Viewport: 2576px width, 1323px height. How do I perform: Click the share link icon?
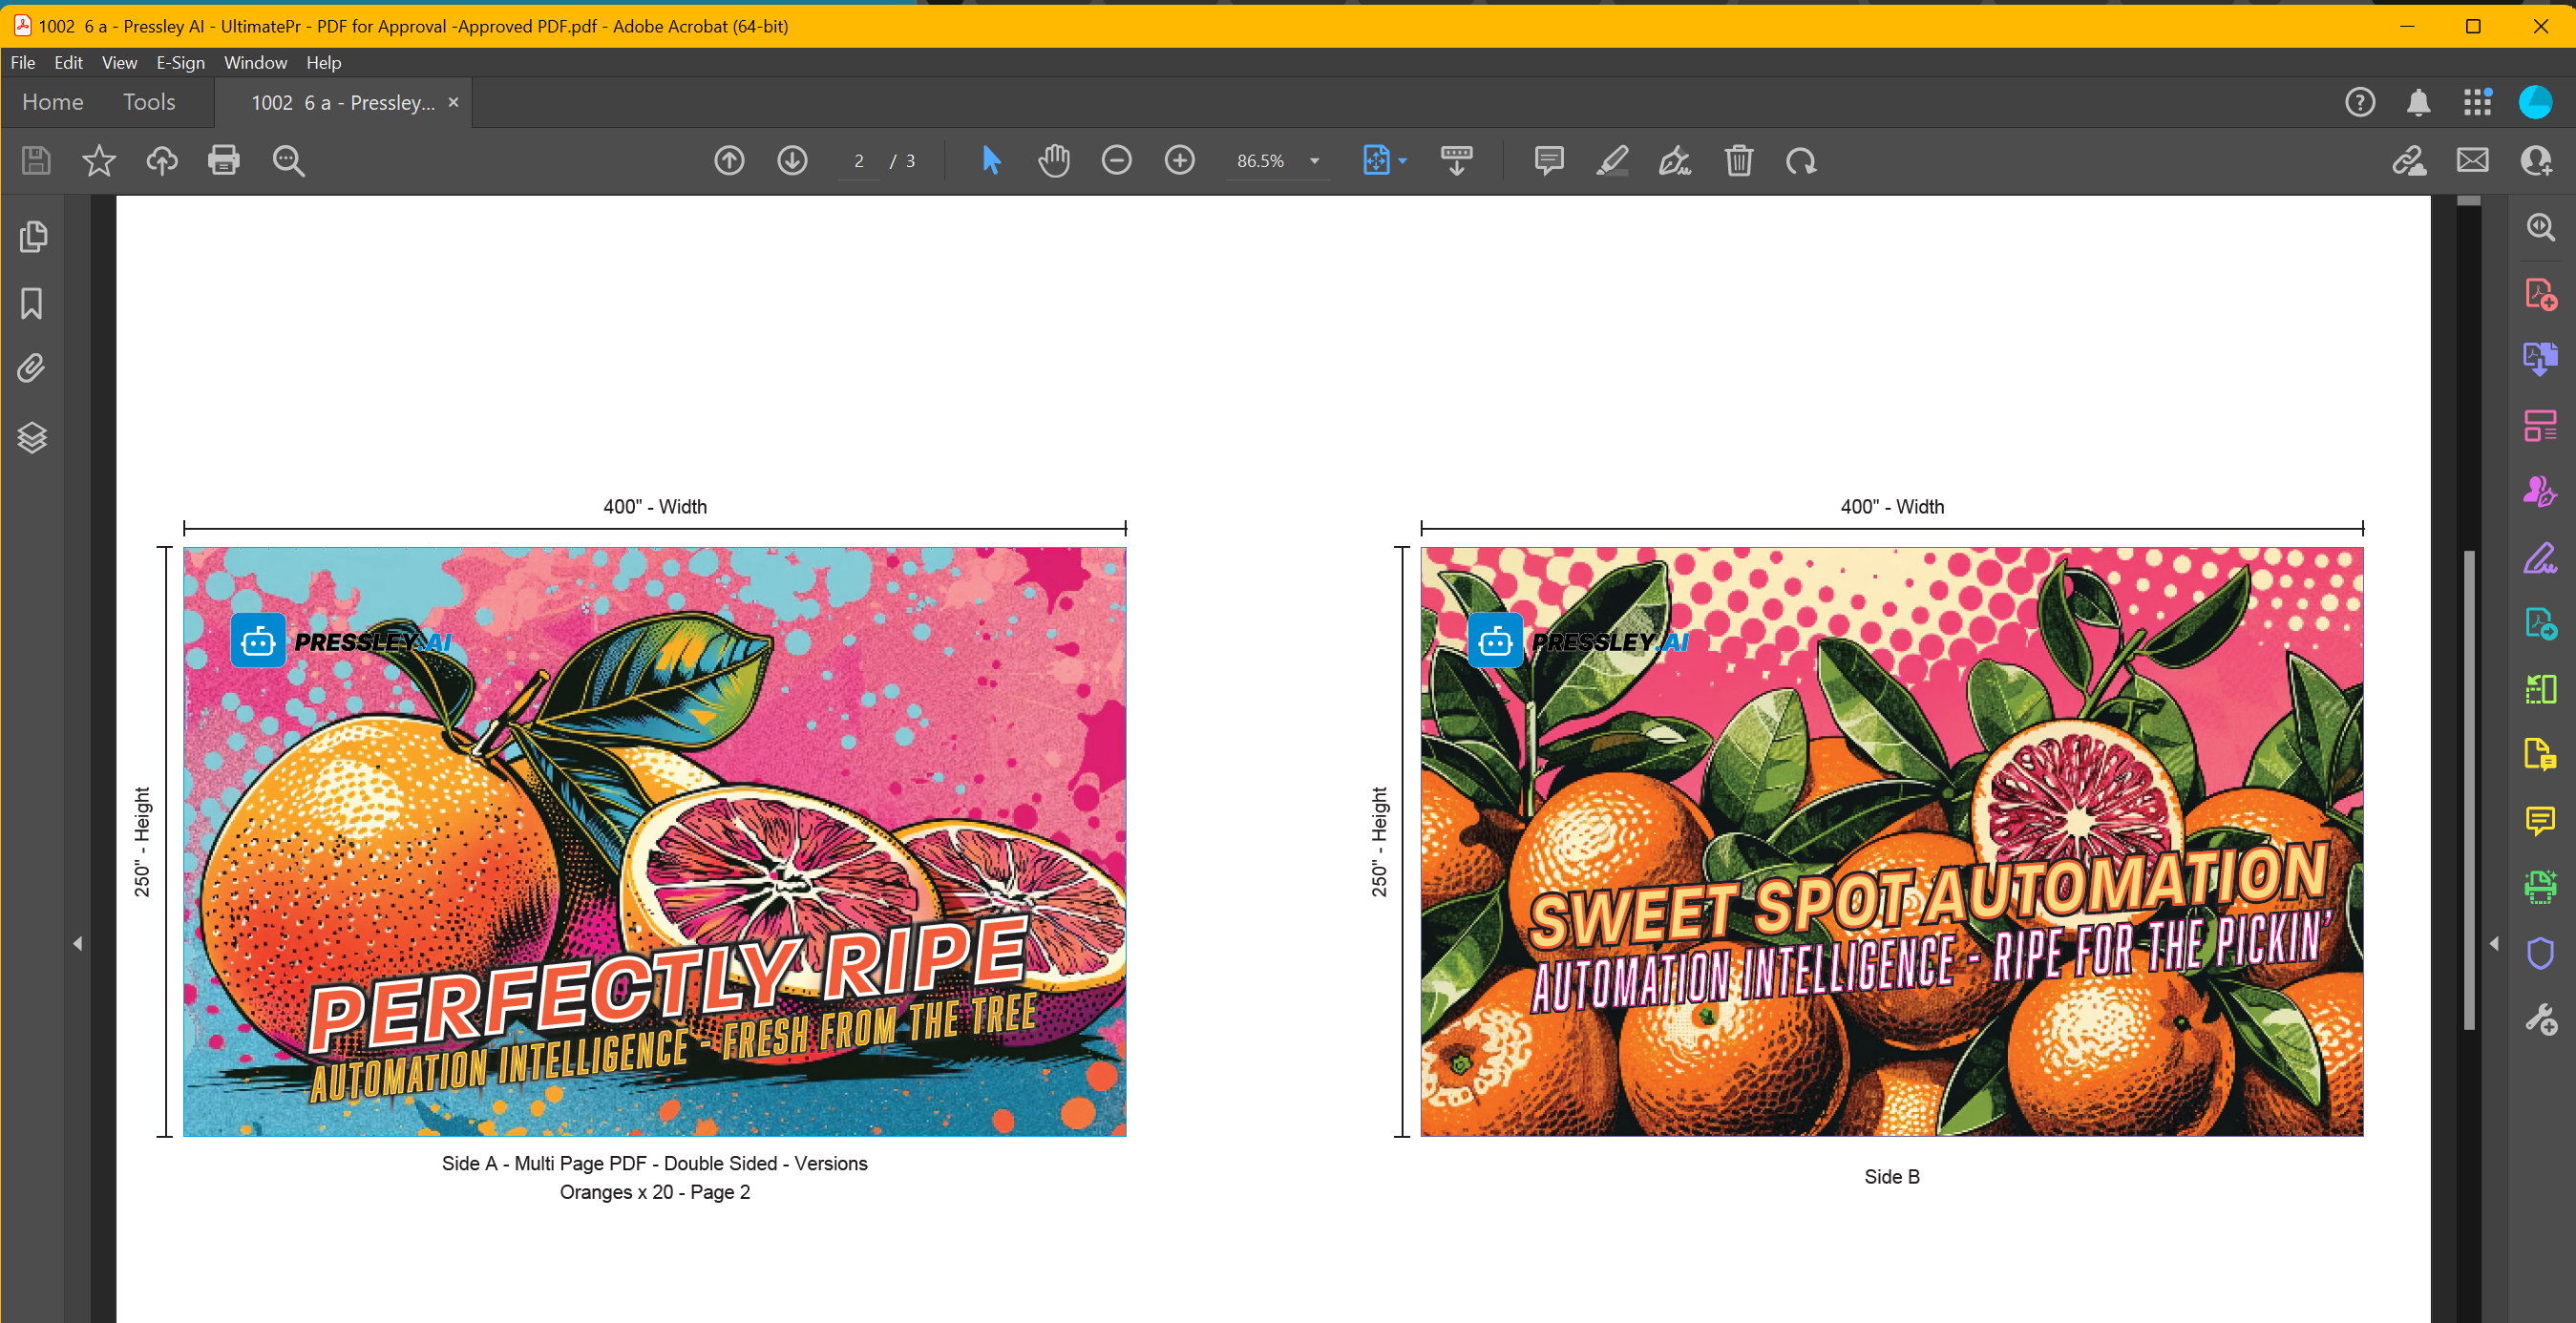[2409, 161]
